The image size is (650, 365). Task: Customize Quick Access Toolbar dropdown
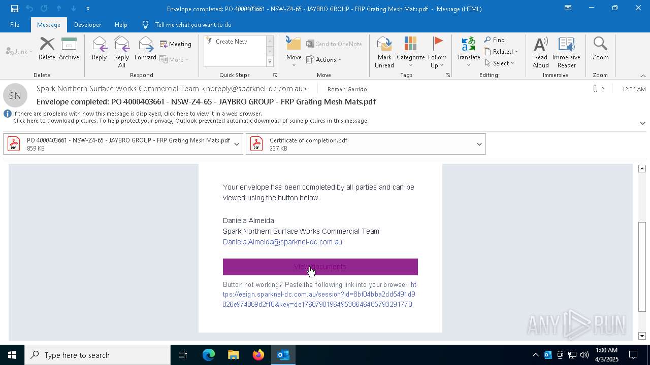(88, 9)
